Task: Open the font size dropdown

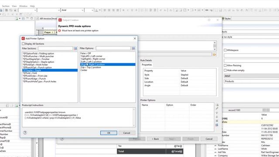Action: pyautogui.click(x=92, y=10)
